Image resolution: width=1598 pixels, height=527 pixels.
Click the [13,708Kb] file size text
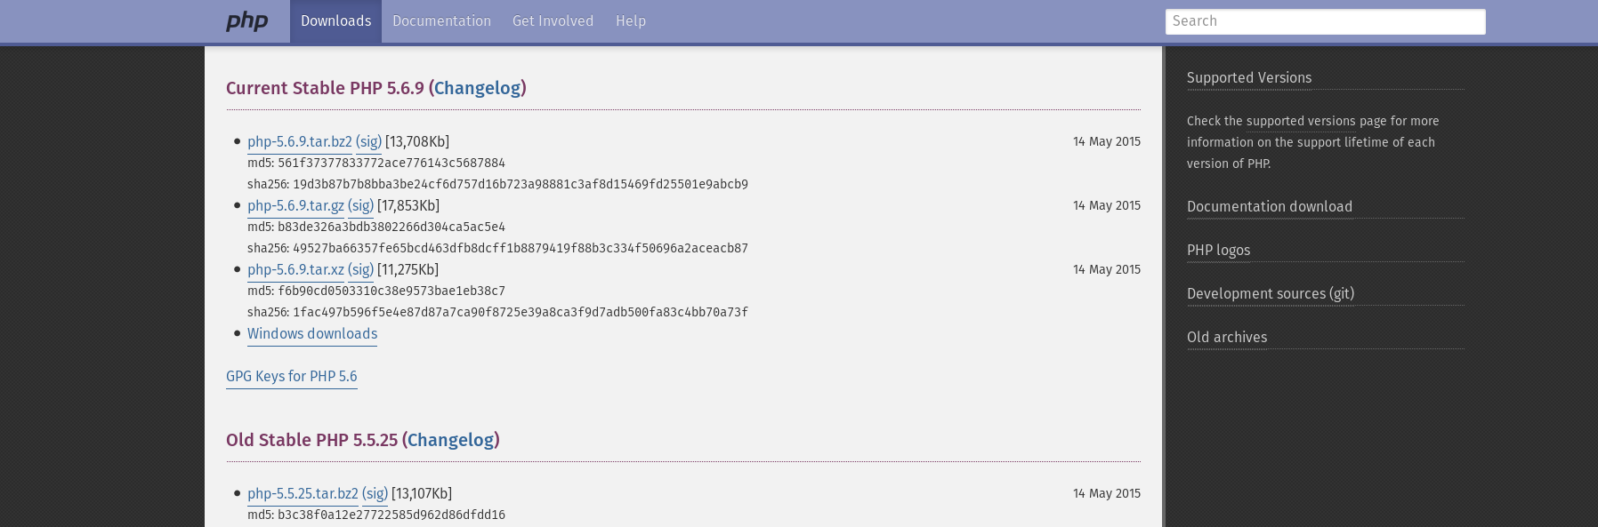click(417, 141)
